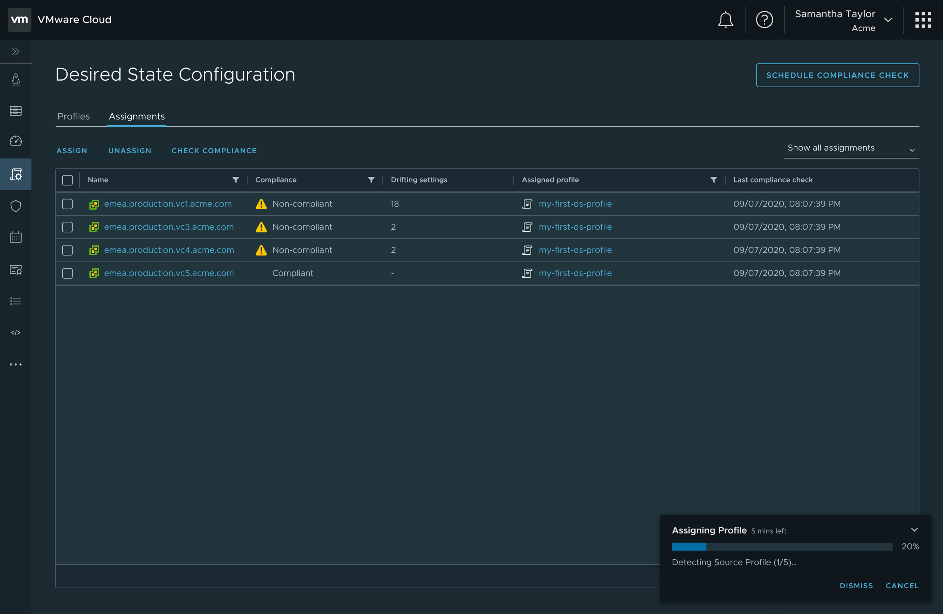Viewport: 943px width, 614px height.
Task: Expand the Samantha Taylor account menu
Action: coord(844,20)
